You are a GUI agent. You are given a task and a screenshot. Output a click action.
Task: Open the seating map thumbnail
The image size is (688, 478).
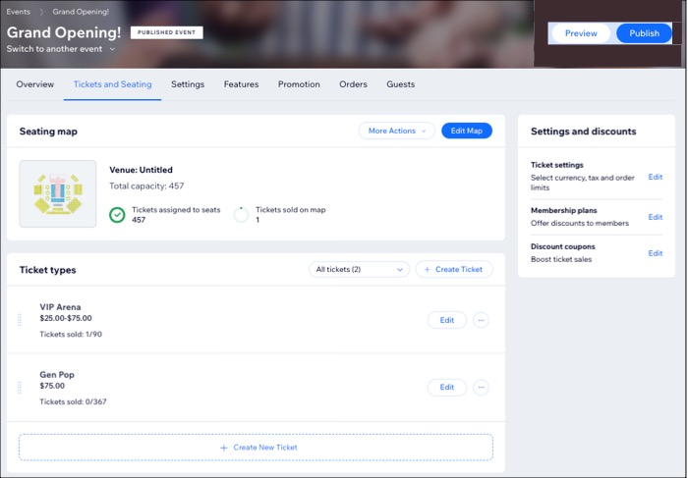pyautogui.click(x=58, y=193)
